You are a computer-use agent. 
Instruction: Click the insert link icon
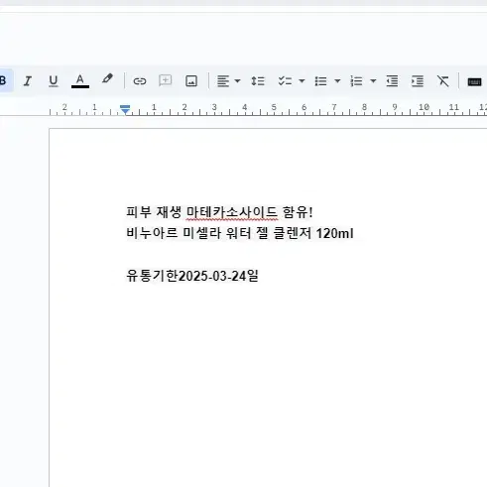pyautogui.click(x=139, y=81)
